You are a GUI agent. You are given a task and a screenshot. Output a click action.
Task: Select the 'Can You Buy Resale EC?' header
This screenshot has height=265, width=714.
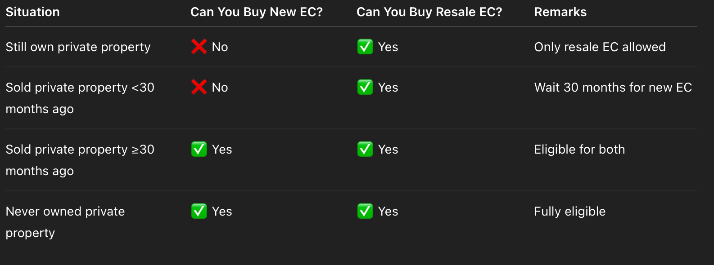coord(429,12)
